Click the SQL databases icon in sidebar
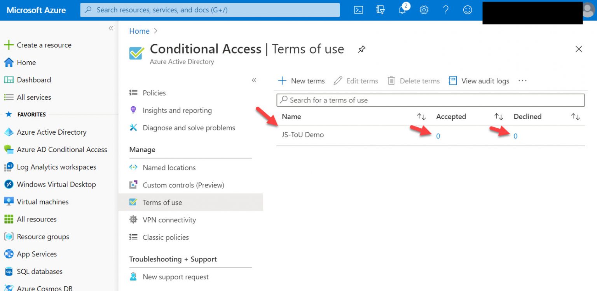Viewport: 597px width, 291px height. click(x=9, y=271)
